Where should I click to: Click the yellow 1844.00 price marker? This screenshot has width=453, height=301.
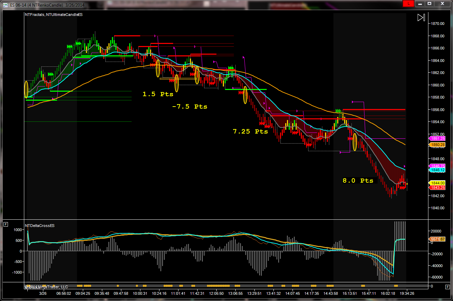(438, 183)
